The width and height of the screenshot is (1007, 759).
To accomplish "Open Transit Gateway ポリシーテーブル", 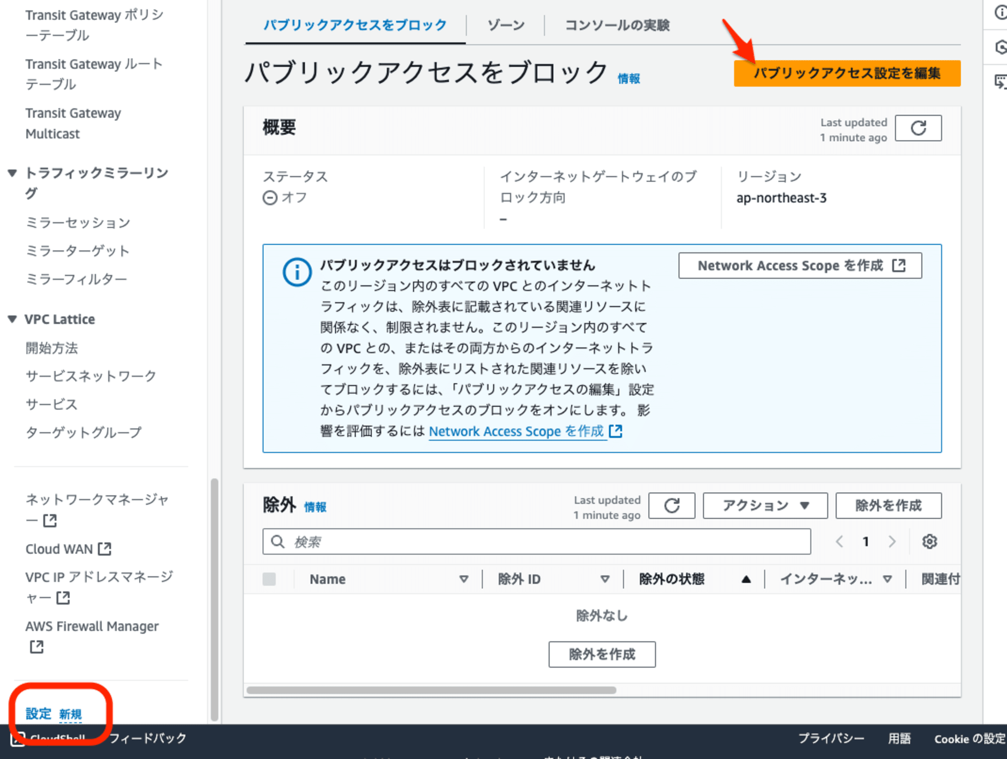I will click(x=95, y=25).
